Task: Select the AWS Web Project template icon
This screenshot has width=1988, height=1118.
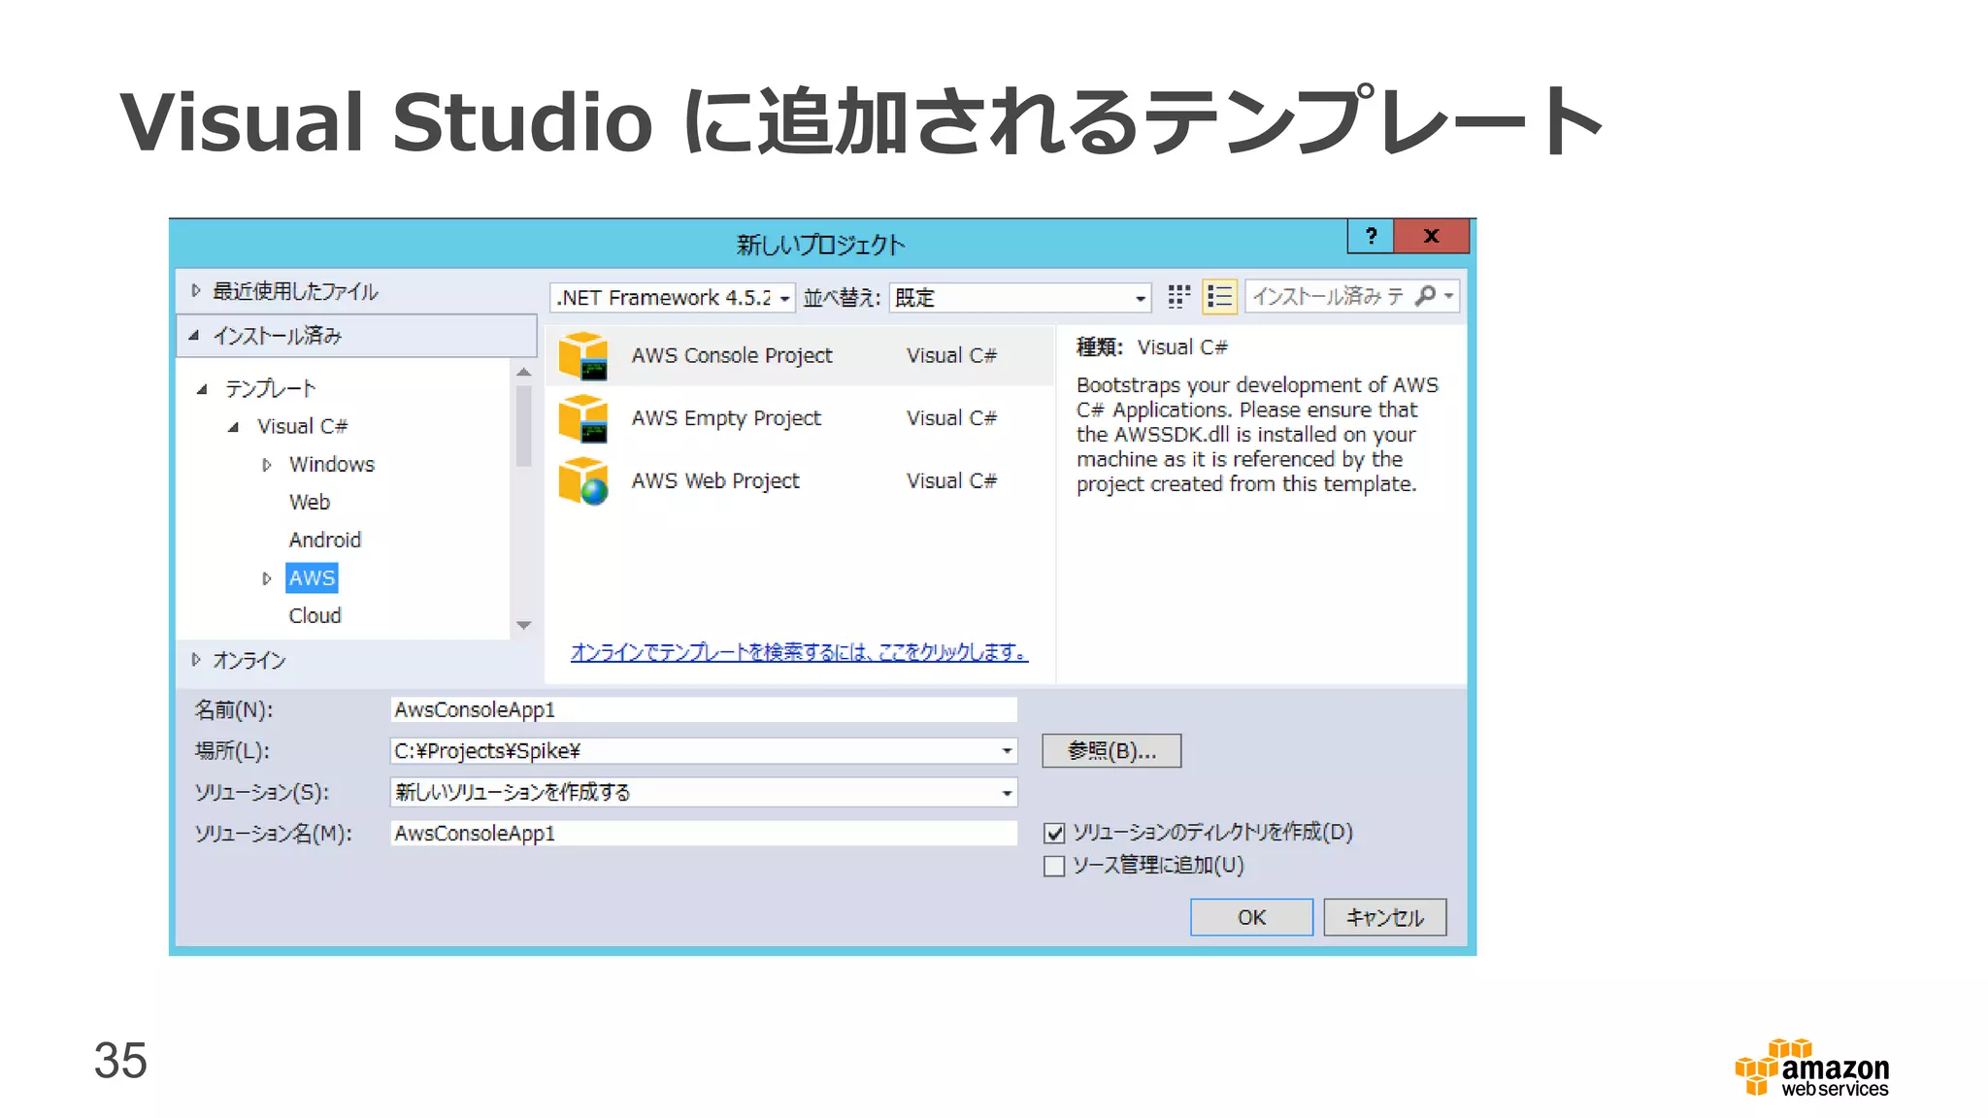Action: [x=583, y=481]
